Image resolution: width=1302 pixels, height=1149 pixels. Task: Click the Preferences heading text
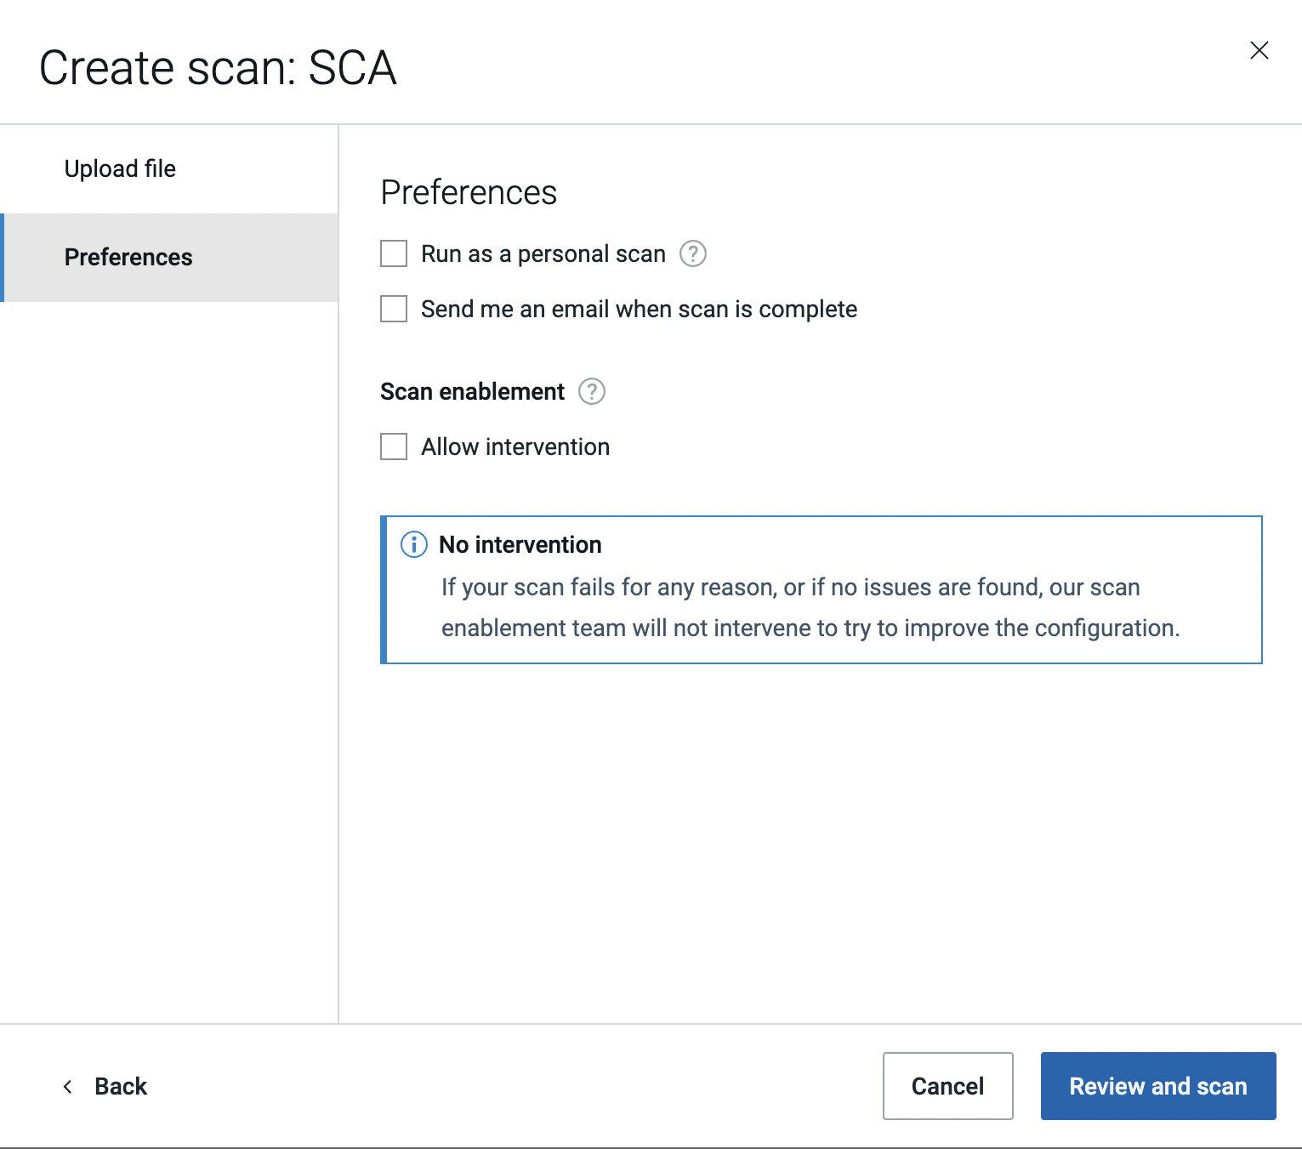click(x=469, y=192)
